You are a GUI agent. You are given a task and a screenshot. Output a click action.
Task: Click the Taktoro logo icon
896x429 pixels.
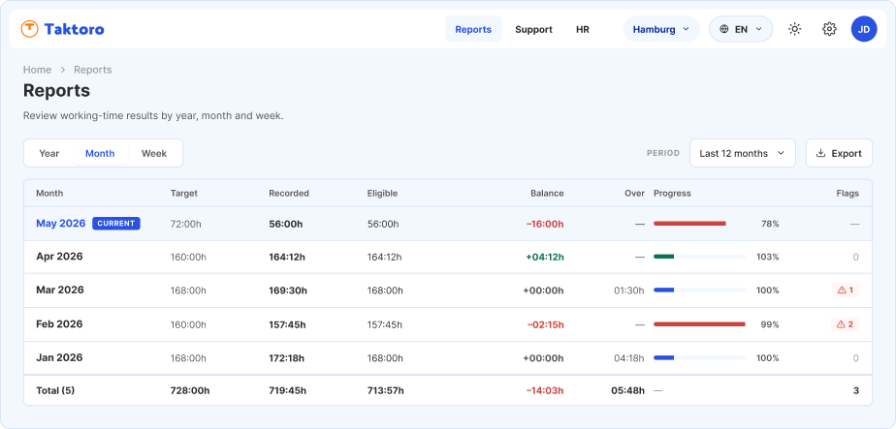coord(30,29)
